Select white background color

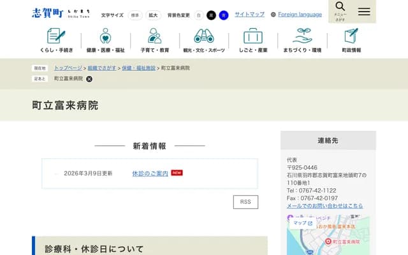coord(199,15)
